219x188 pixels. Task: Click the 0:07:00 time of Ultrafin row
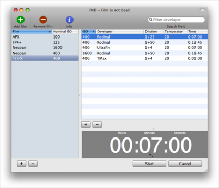tap(195, 47)
